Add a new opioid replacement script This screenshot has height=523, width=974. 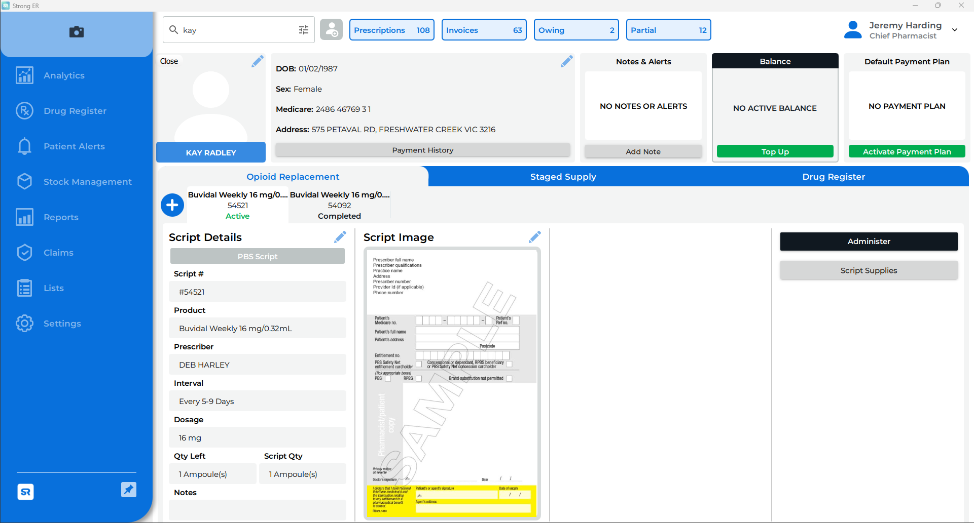point(172,205)
